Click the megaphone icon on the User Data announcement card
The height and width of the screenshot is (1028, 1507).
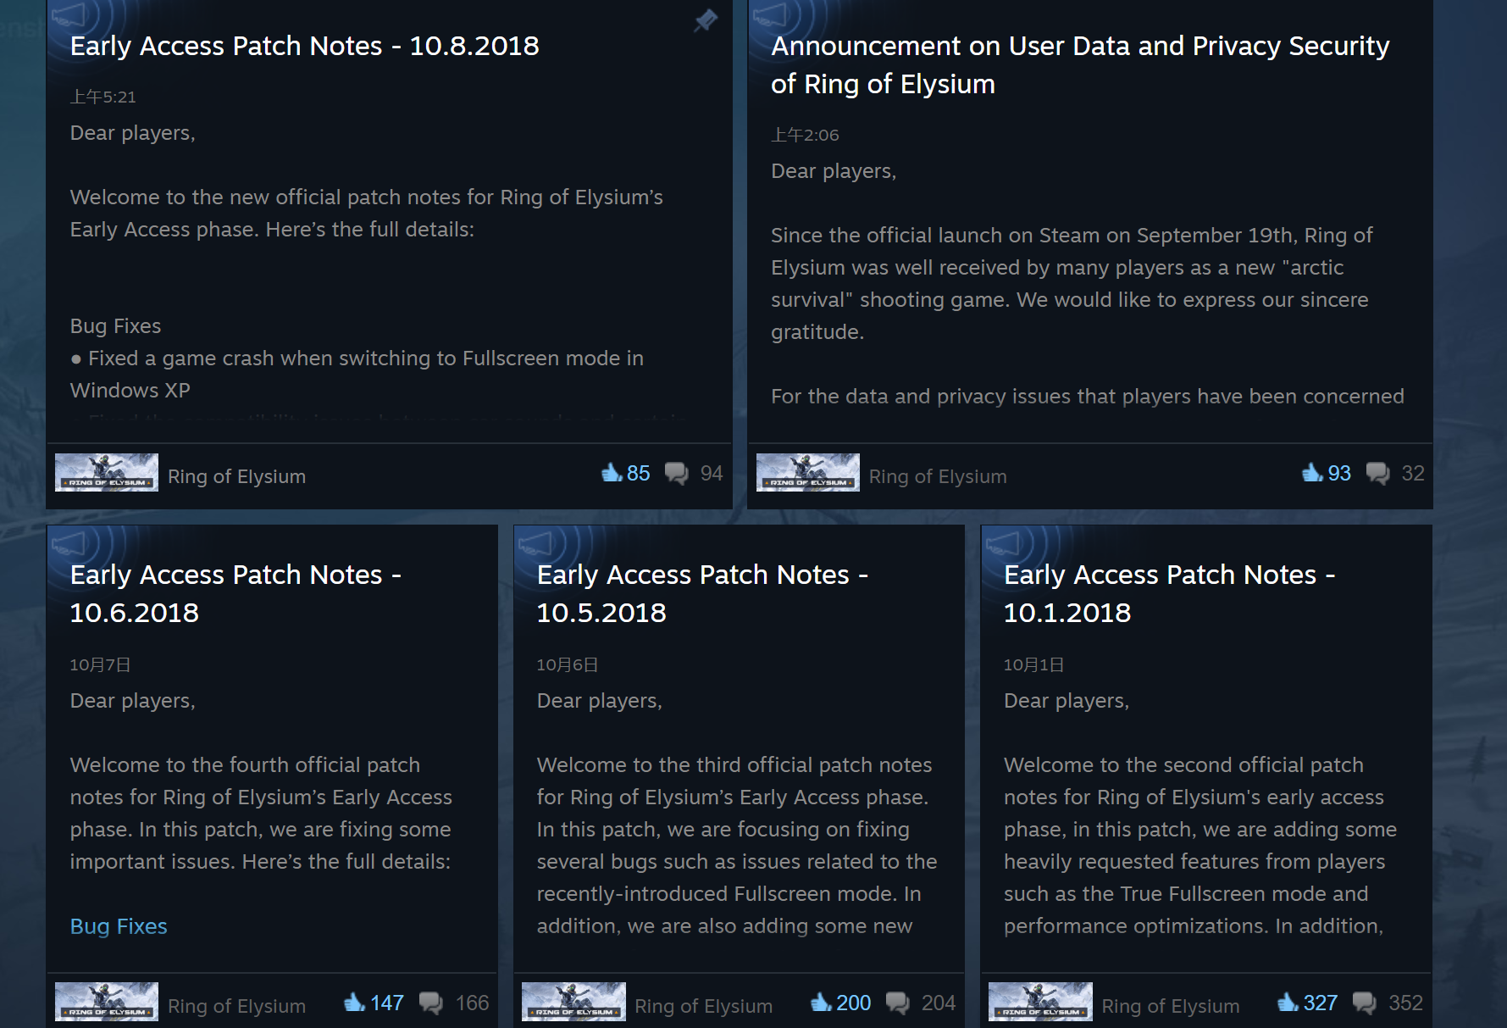click(770, 14)
